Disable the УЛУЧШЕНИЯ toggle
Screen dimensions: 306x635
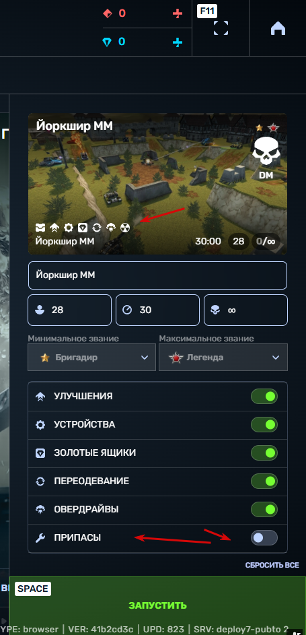pyautogui.click(x=264, y=397)
